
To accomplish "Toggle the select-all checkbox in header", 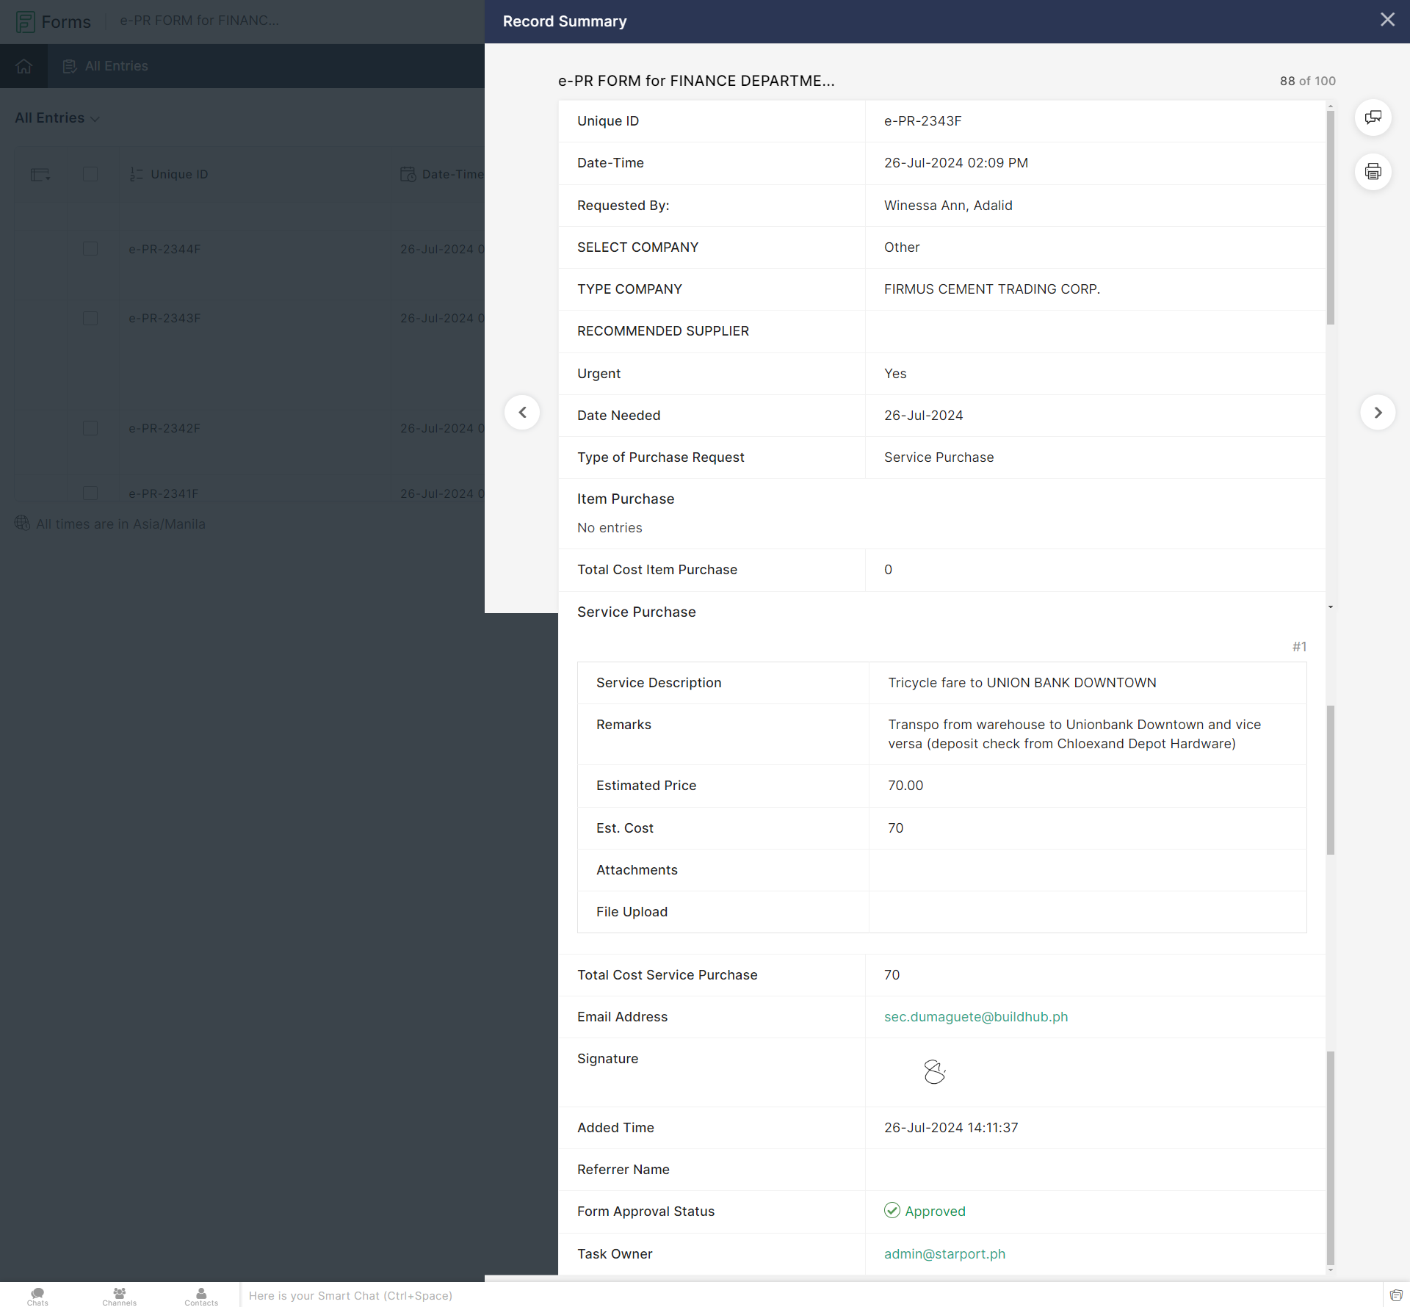I will [90, 174].
